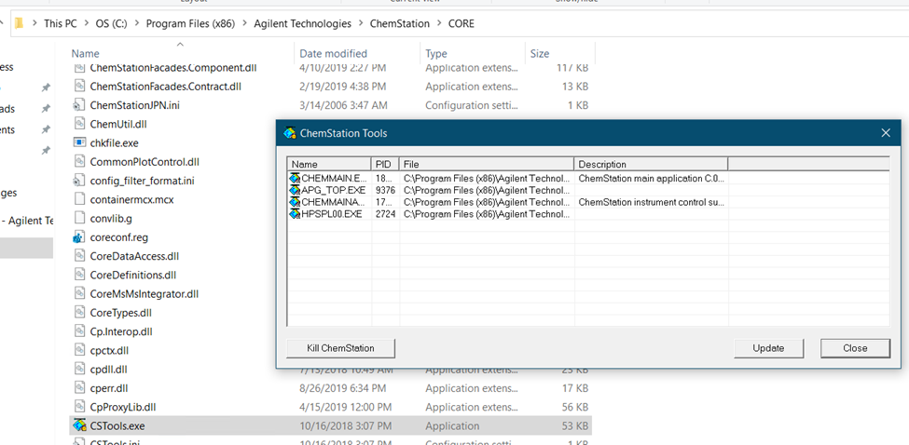Select the CHEMMAIN.E... process row icon
This screenshot has height=445, width=909.
[296, 178]
